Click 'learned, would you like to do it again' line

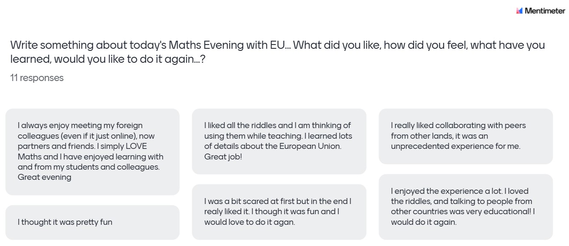tap(108, 59)
